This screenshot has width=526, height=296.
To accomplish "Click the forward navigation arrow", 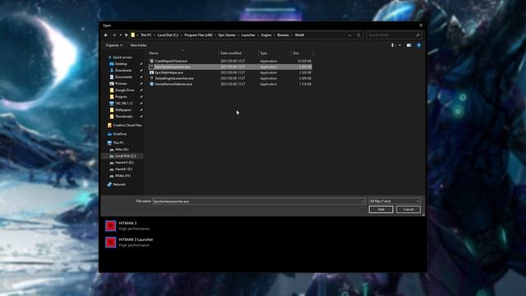I will [x=114, y=35].
